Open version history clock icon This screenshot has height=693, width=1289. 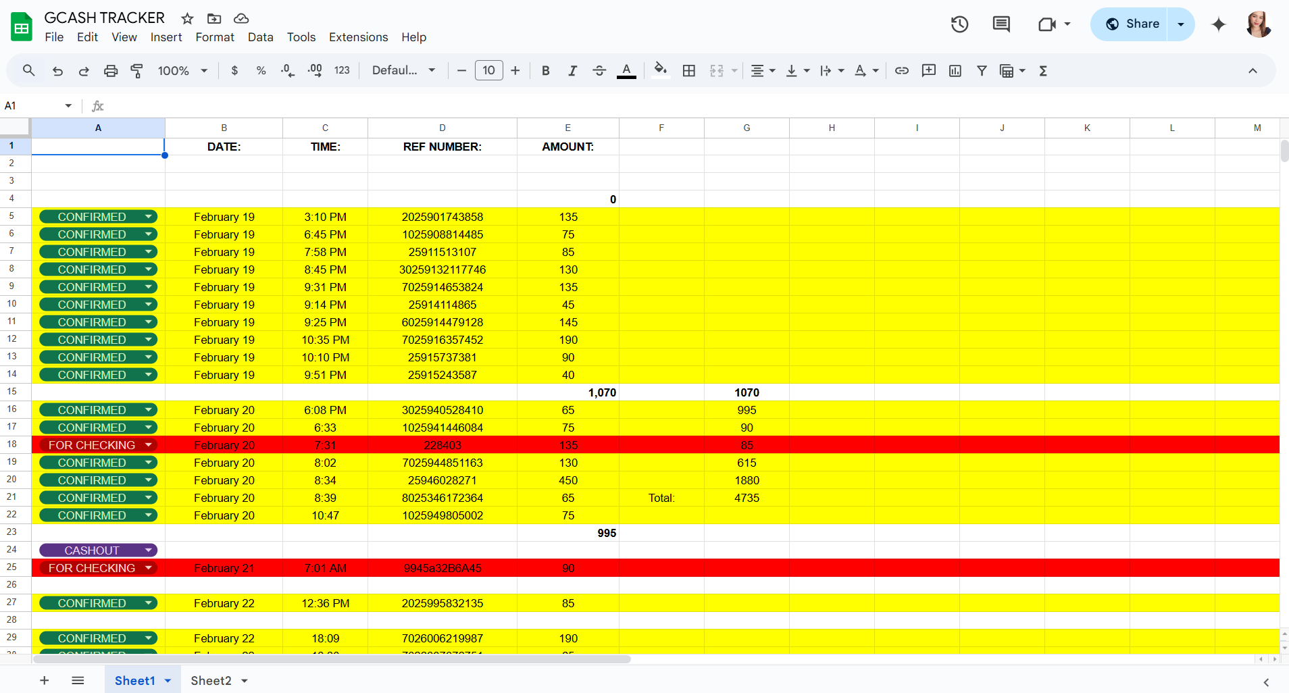960,24
